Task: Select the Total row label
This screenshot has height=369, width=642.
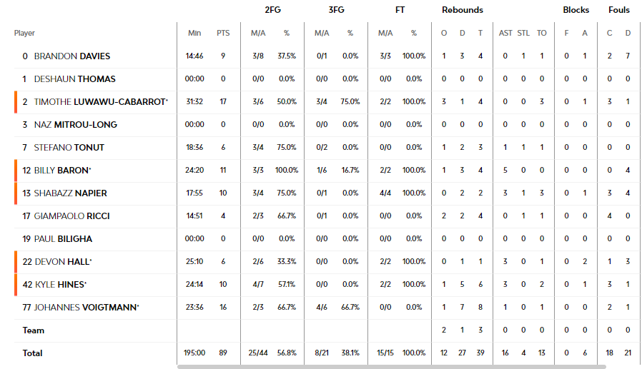Action: click(x=32, y=353)
